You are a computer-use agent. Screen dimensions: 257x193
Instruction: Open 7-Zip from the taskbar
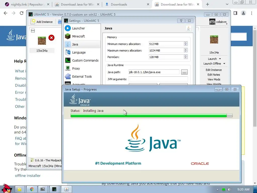(x=43, y=189)
